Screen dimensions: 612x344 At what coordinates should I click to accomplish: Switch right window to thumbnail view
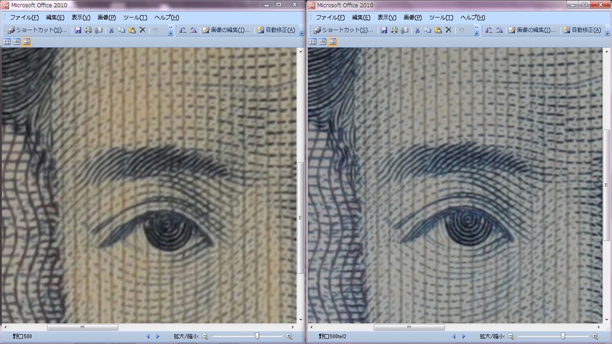tap(313, 42)
